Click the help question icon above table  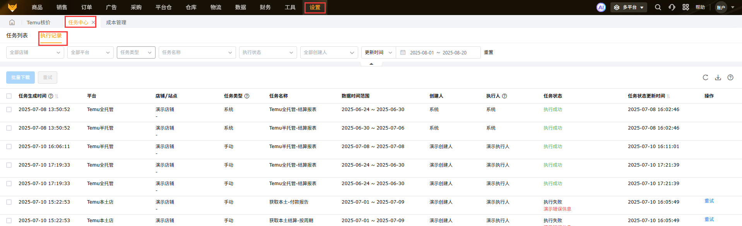[x=730, y=78]
